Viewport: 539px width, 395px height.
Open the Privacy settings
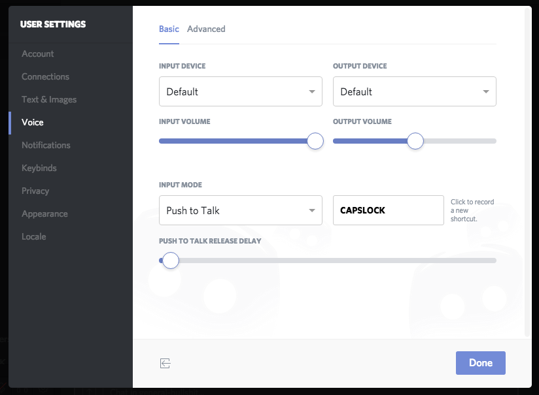point(35,191)
